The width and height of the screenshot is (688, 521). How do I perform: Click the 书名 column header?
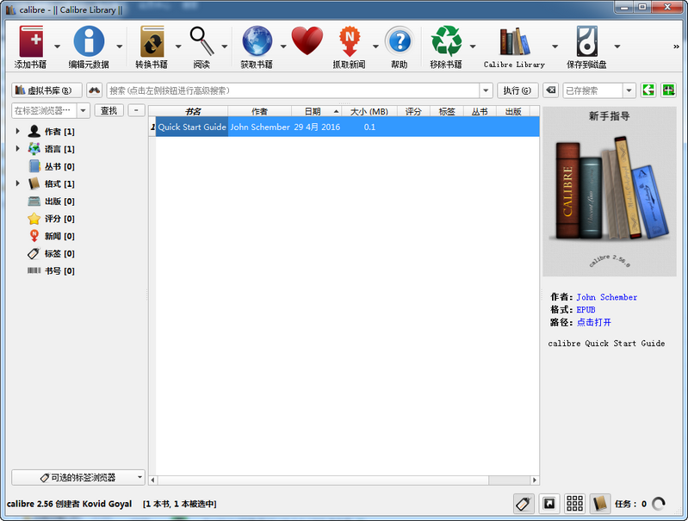coord(193,111)
